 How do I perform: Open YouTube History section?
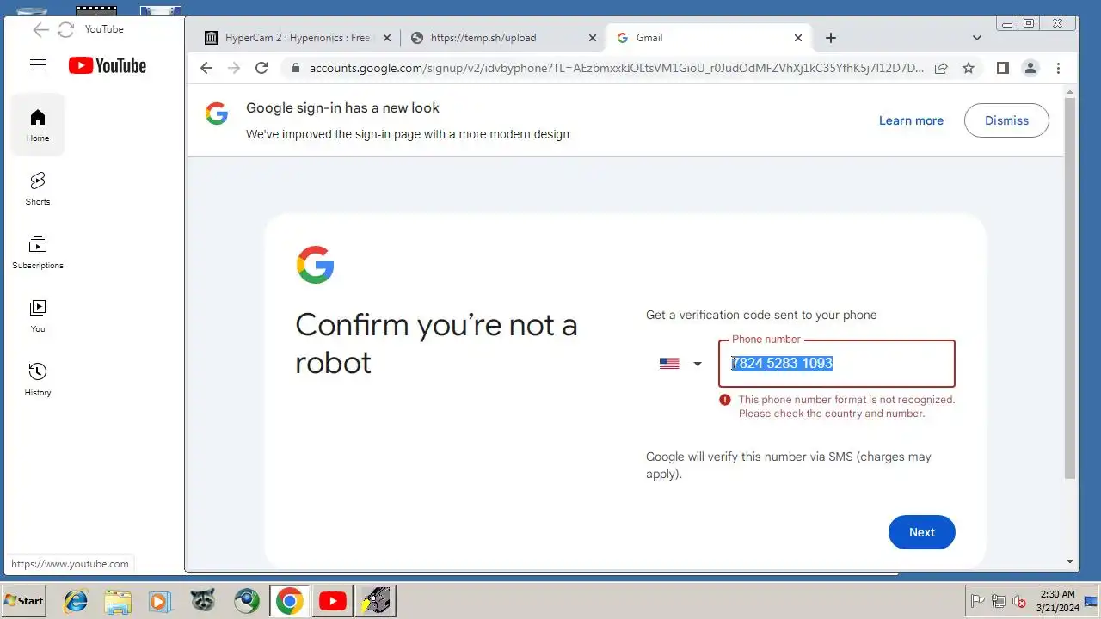click(38, 379)
